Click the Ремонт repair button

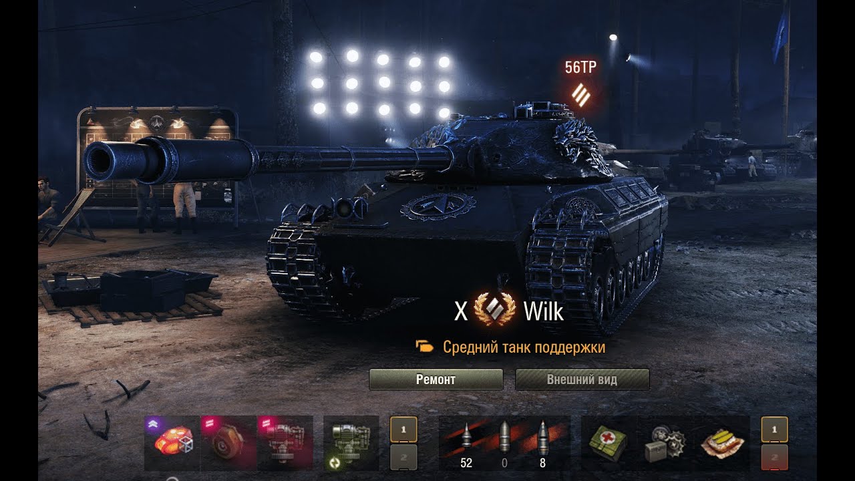[x=436, y=379]
